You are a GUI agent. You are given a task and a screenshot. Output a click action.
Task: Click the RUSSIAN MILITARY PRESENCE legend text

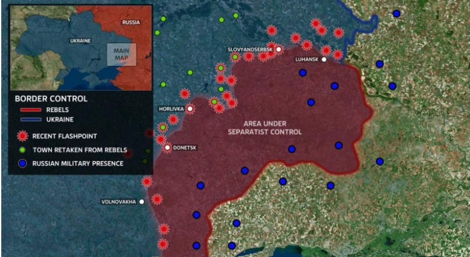(x=78, y=164)
